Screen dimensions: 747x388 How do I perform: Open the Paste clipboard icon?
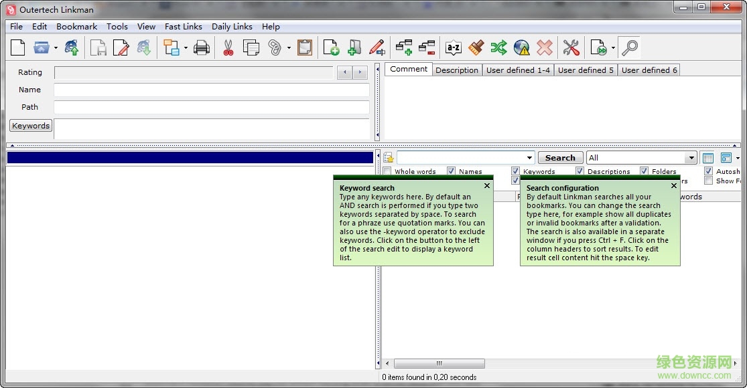(x=303, y=47)
